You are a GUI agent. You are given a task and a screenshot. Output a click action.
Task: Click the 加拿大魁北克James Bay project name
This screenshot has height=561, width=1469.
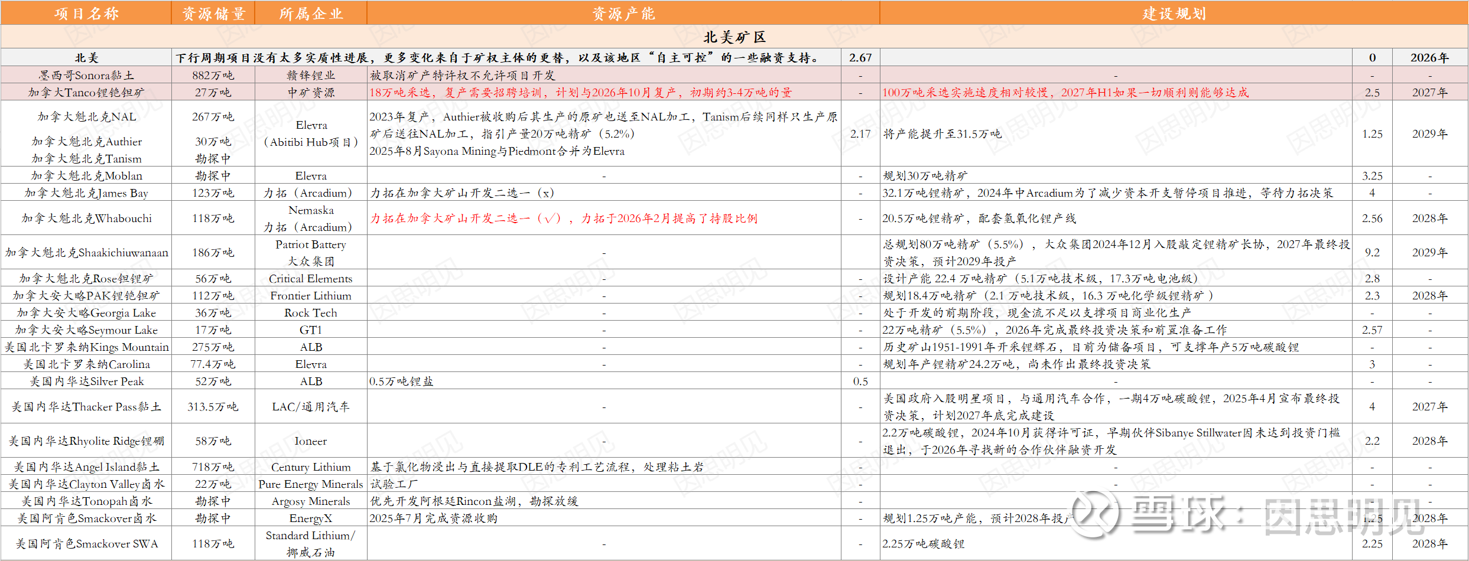click(x=86, y=193)
